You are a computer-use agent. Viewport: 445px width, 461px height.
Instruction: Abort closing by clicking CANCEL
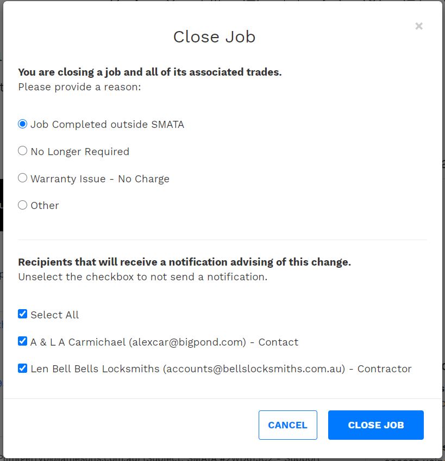(x=288, y=425)
